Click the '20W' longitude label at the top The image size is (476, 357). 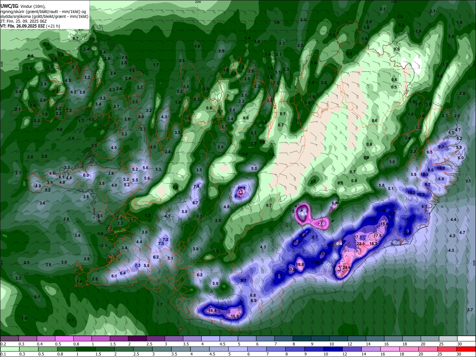click(198, 2)
